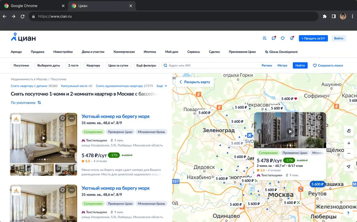Screen dimensions: 357x222
Task: Reload the page
Action: click(23, 16)
